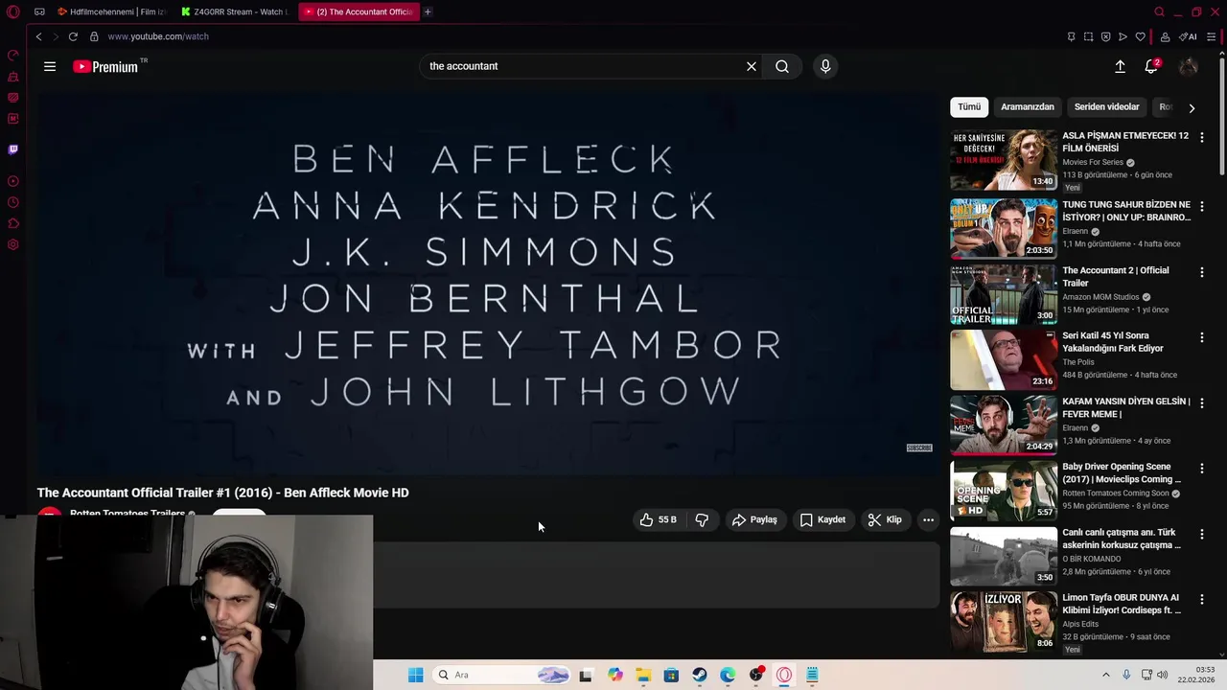Screen dimensions: 1227x690
Task: Open Baby Driver Opening Scene title link
Action: click(1122, 472)
